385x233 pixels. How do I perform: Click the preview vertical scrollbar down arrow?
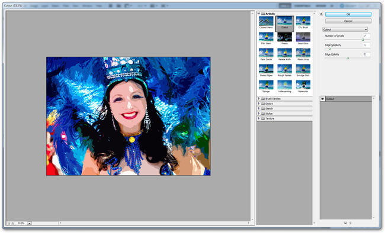252,219
